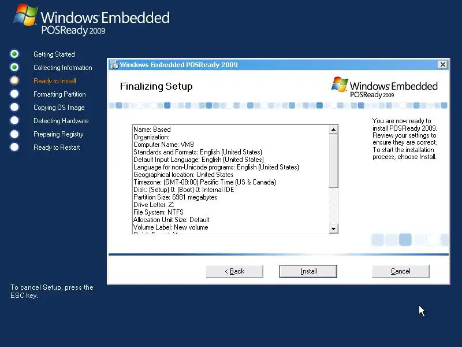The height and width of the screenshot is (347, 462).
Task: Click the Install button
Action: tap(308, 271)
